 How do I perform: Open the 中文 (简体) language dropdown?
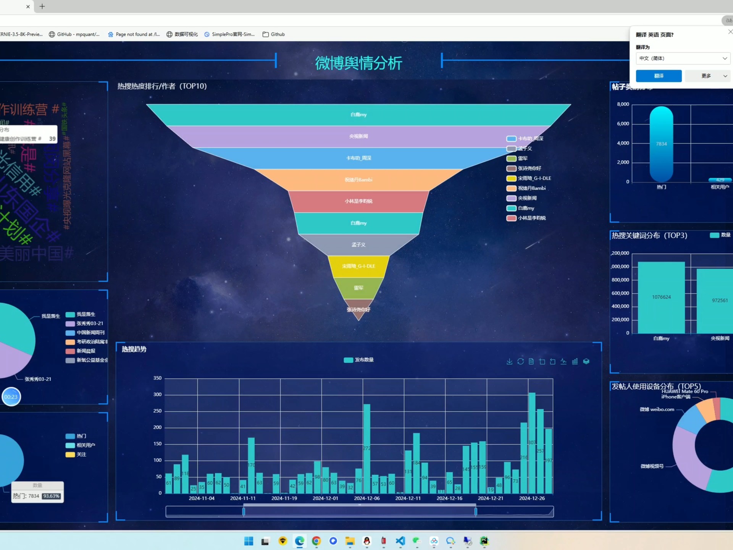pyautogui.click(x=683, y=58)
